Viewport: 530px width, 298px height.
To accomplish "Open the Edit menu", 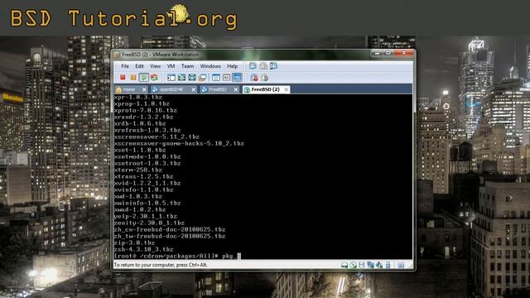I will (139, 66).
